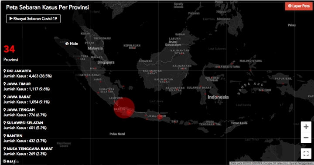Toggle the Hide panel eye control
The width and height of the screenshot is (314, 165).
pyautogui.click(x=71, y=44)
